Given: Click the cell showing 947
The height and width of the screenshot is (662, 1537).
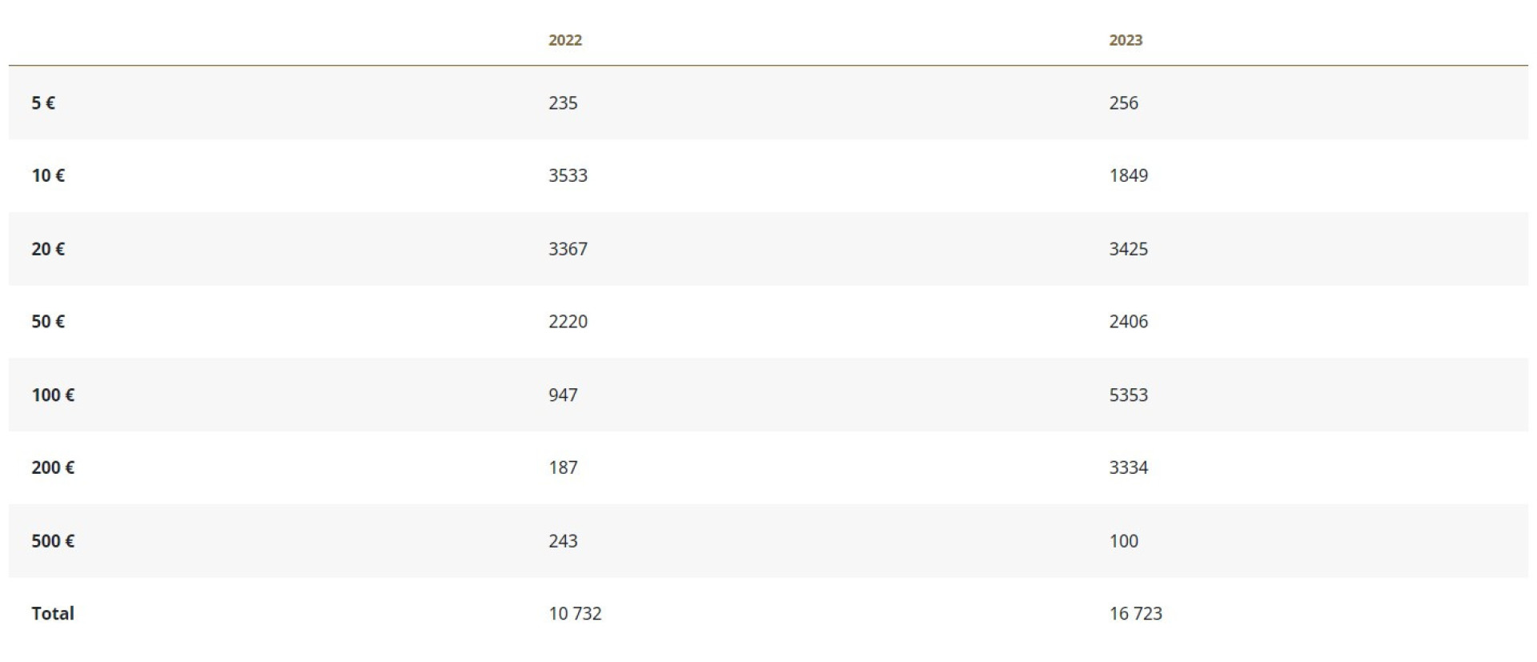Looking at the screenshot, I should (x=563, y=395).
